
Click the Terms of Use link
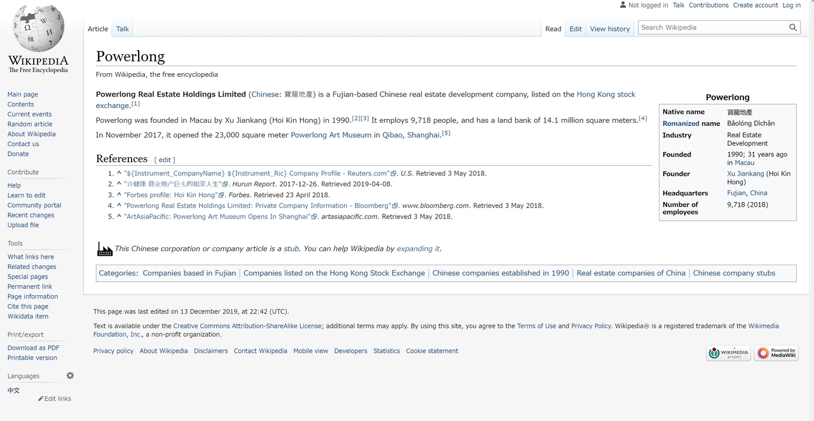coord(536,326)
